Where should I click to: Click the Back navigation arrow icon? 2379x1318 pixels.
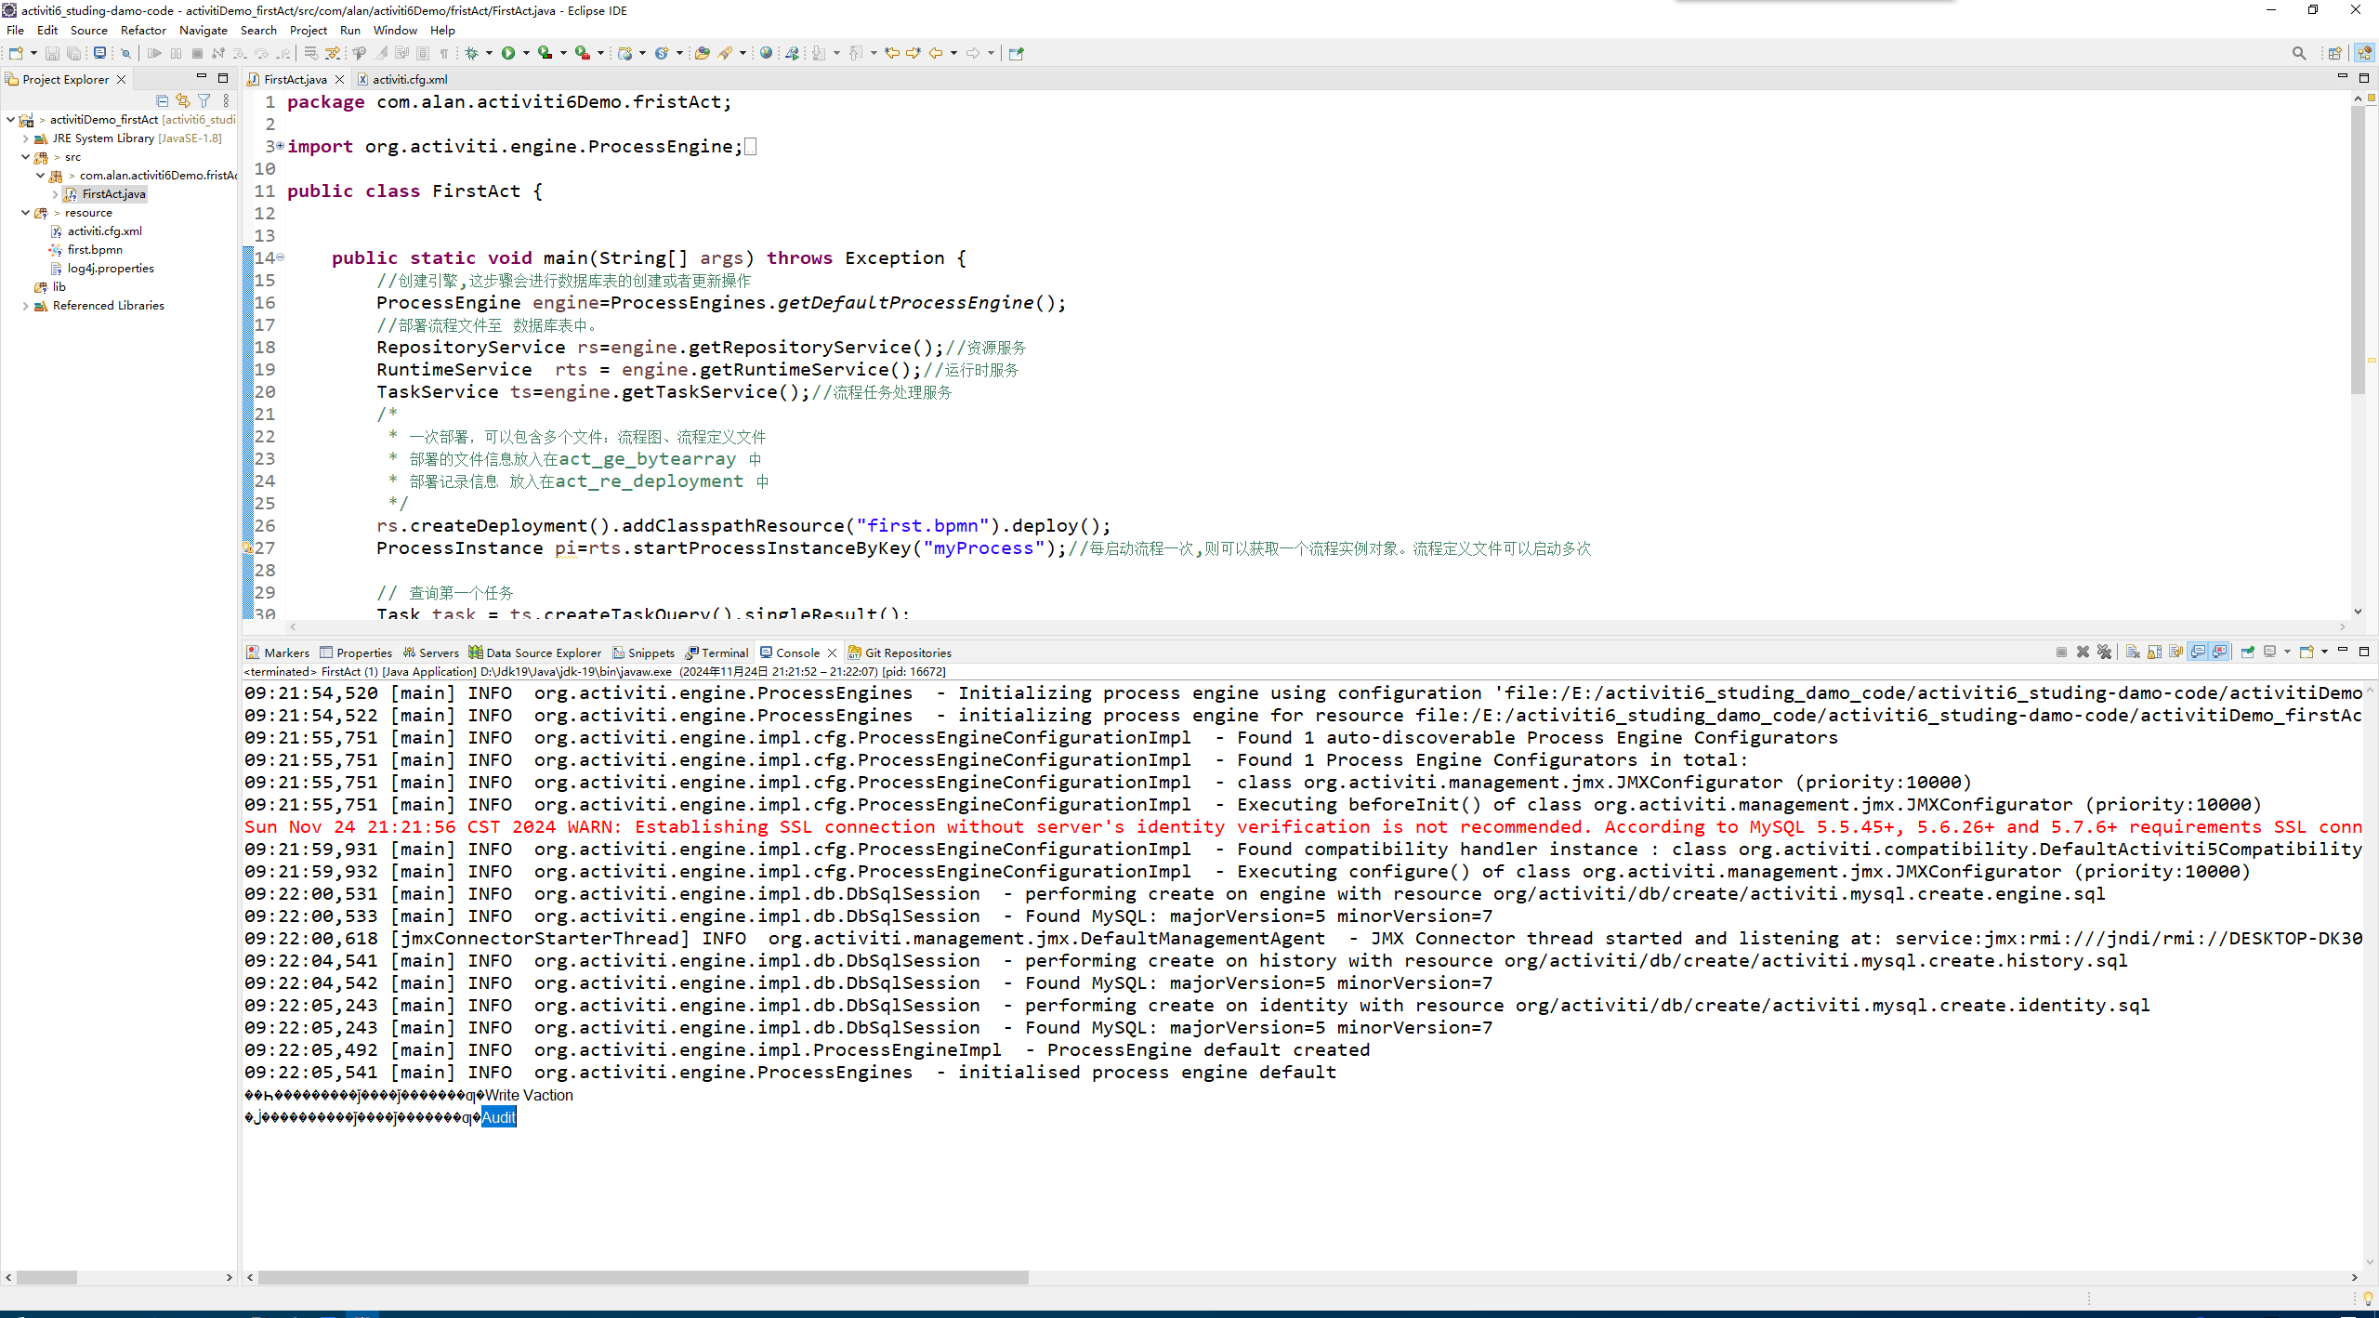936,53
